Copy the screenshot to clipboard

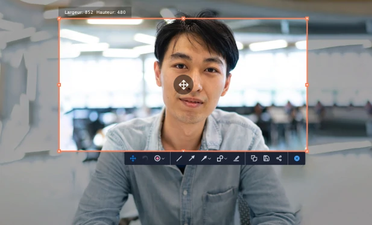click(x=254, y=158)
